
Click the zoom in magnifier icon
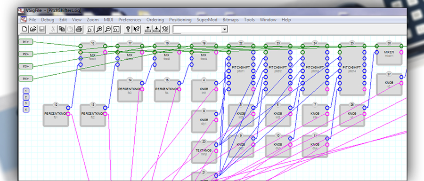click(99, 29)
